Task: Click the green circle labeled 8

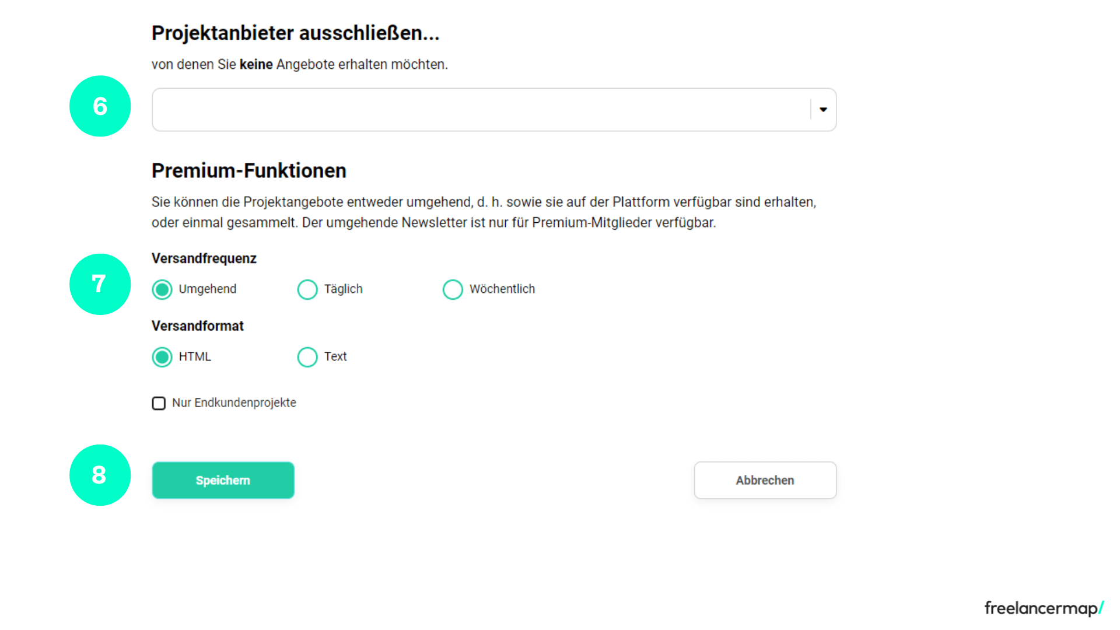Action: click(100, 475)
